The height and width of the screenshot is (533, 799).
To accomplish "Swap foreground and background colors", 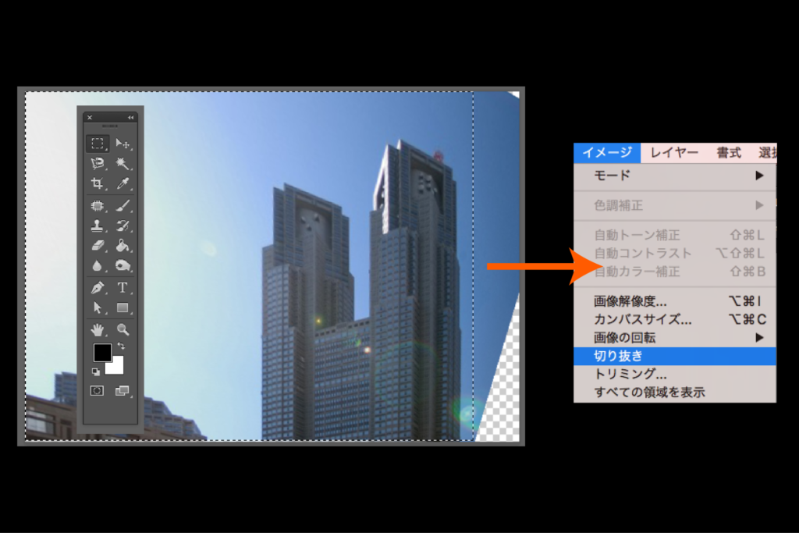I will pyautogui.click(x=121, y=346).
